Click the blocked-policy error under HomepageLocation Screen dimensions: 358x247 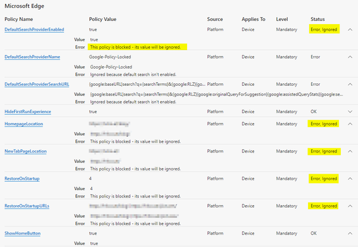[135, 141]
